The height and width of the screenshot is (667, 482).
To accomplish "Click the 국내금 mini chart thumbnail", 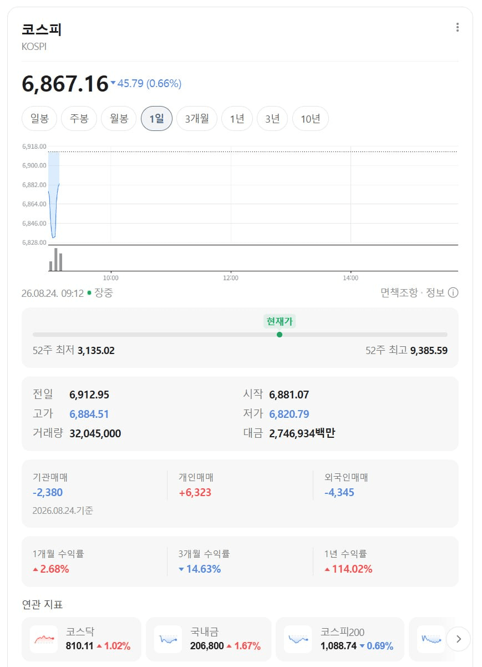I will 168,639.
